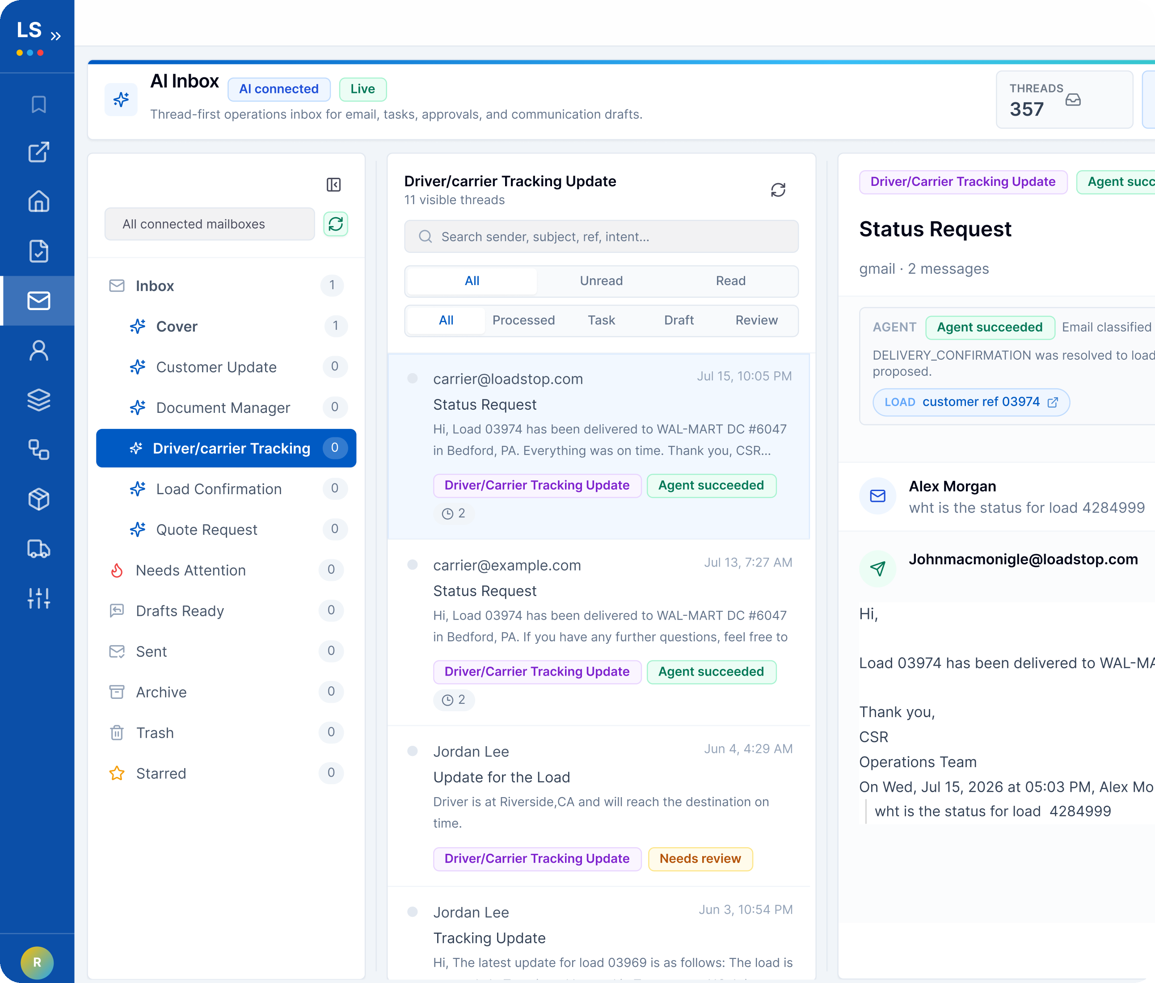The image size is (1155, 983).
Task: Open the Cover category folder
Action: pos(226,326)
